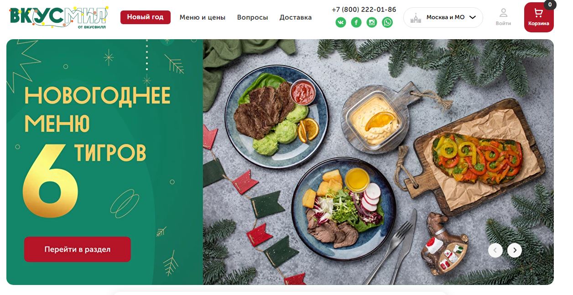Select the Вопросы menu item
Screen dimensions: 573x295
252,17
